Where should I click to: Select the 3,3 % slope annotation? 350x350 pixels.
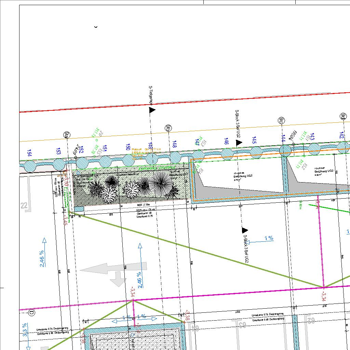tap(25, 330)
